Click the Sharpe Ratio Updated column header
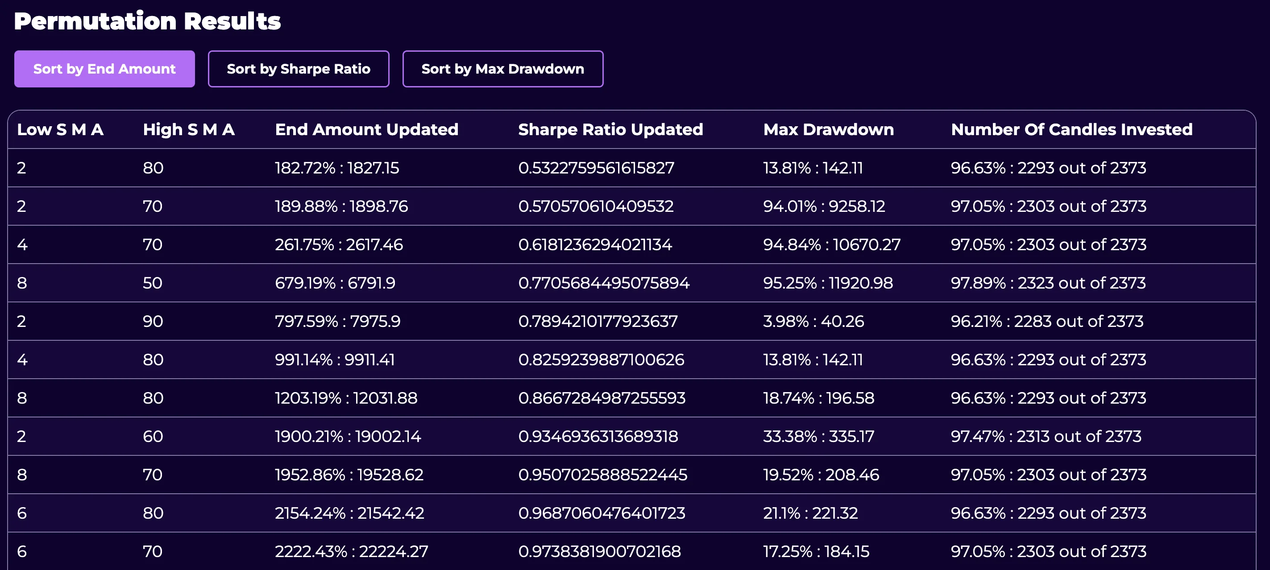Viewport: 1270px width, 570px height. click(610, 130)
